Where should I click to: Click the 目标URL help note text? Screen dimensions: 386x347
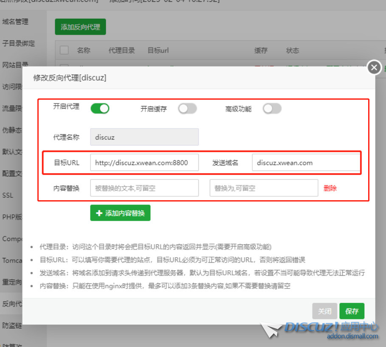[172, 260]
